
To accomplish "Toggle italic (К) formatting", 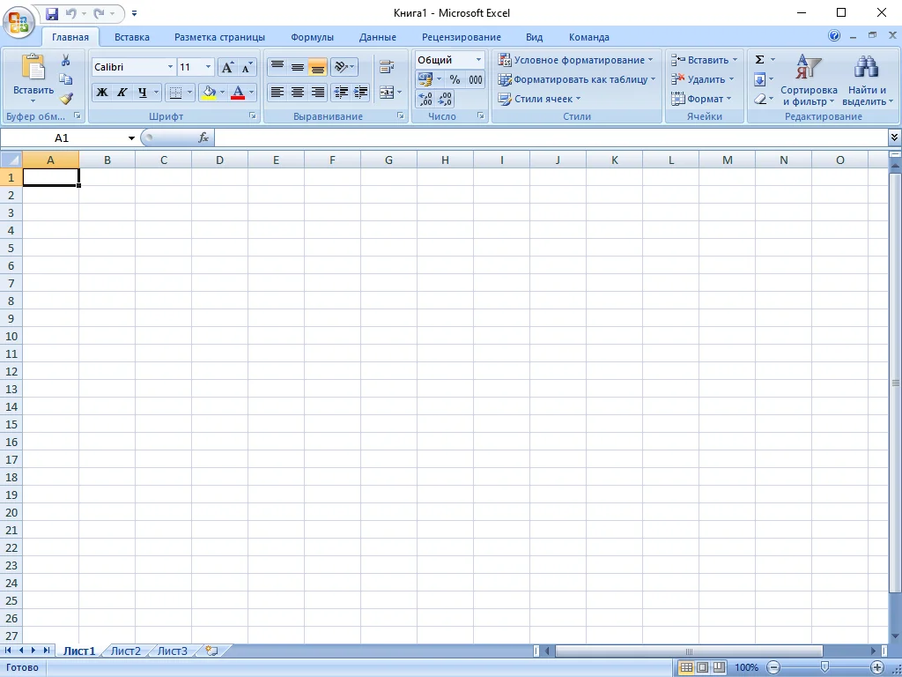I will (x=122, y=92).
